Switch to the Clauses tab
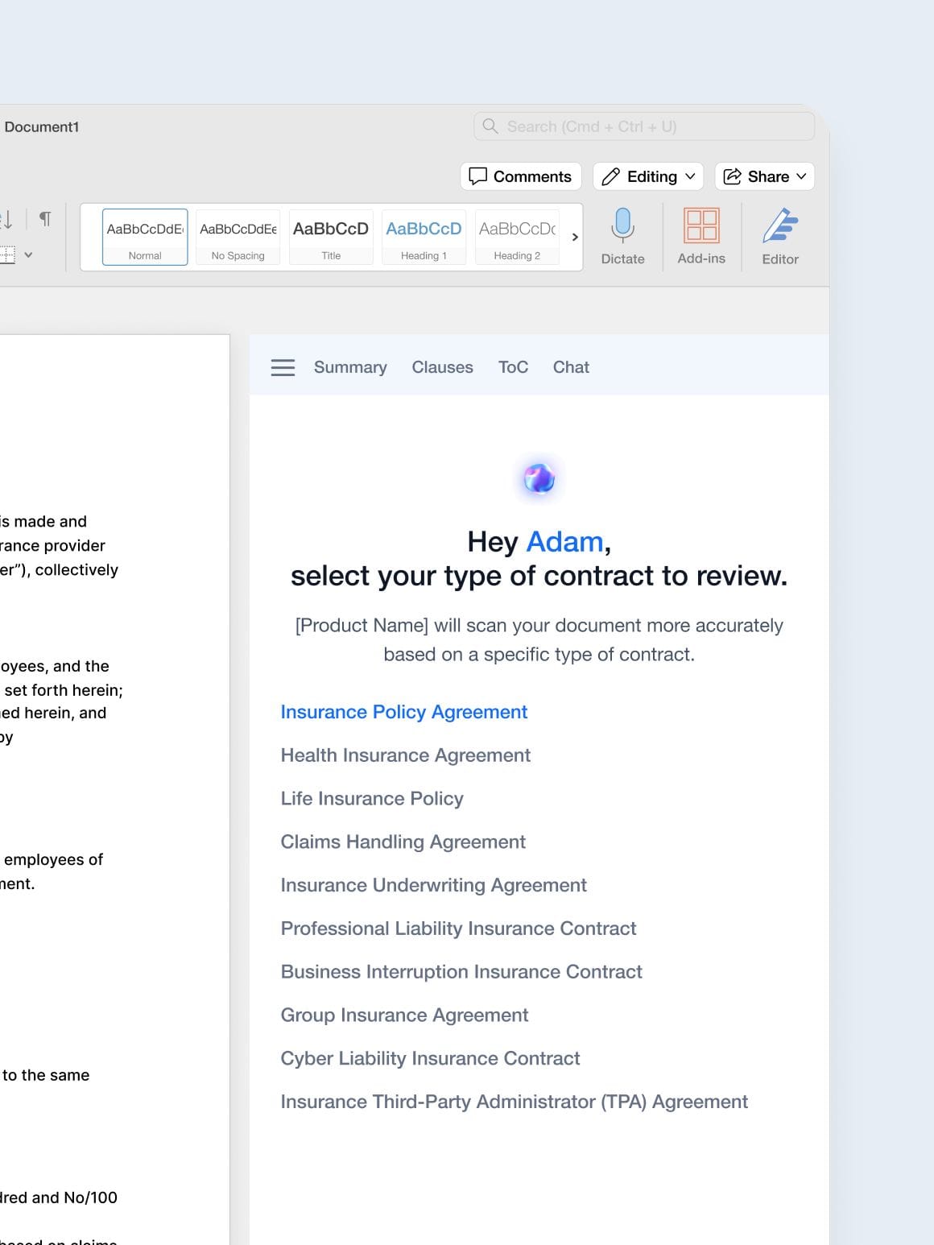 pos(442,367)
